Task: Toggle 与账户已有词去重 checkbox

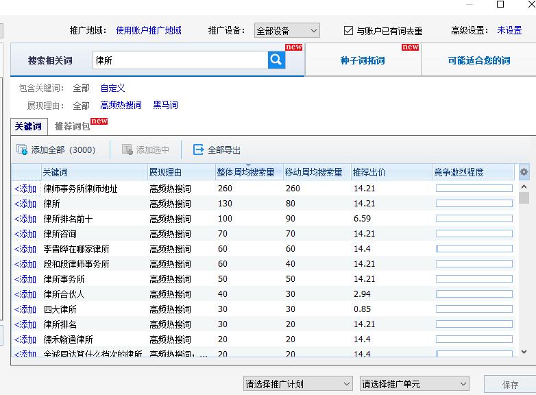Action: [x=348, y=30]
